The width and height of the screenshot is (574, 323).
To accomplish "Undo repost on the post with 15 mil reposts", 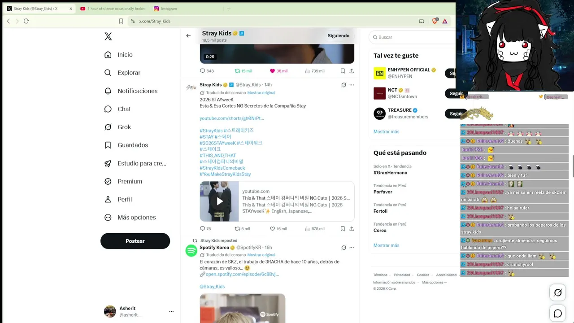I will 243,71.
